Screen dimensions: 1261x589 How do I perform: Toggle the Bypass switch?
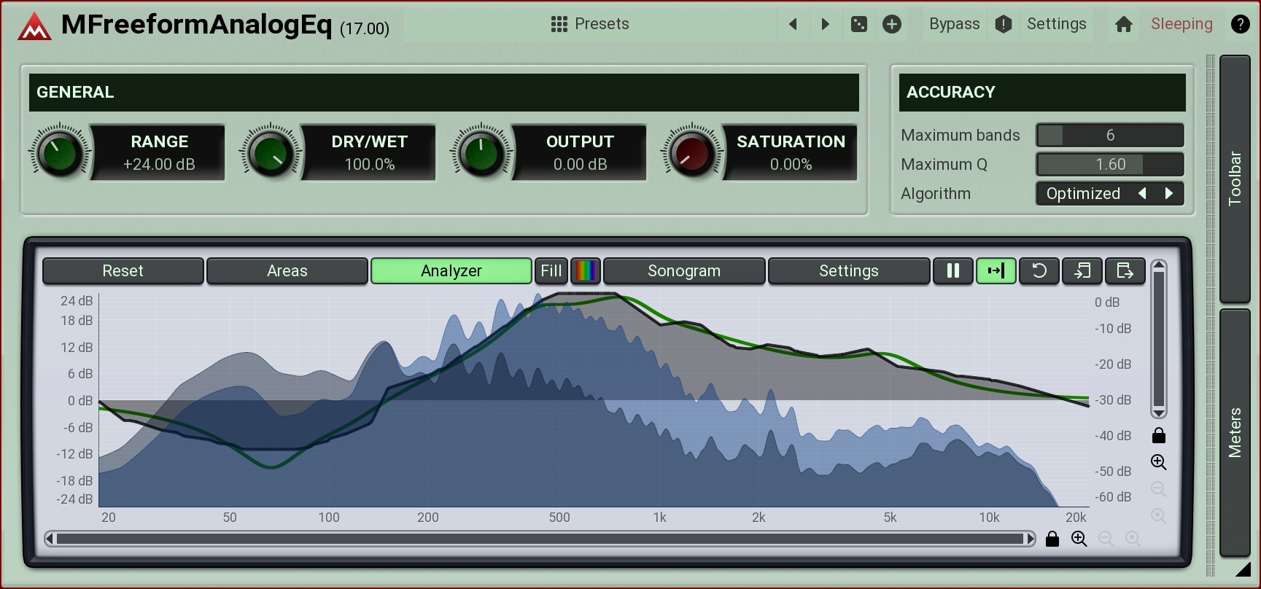[954, 24]
